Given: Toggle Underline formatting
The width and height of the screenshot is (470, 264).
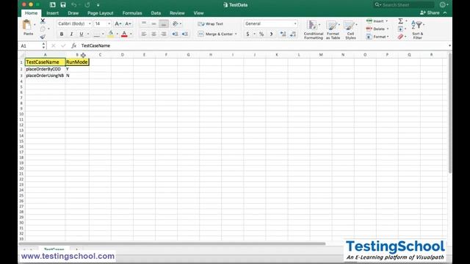Looking at the screenshot, I should [x=82, y=34].
